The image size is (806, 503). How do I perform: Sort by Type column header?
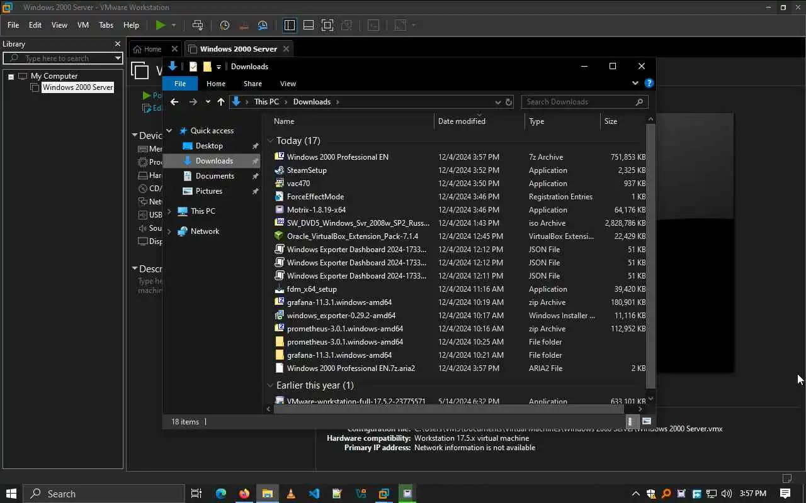562,121
